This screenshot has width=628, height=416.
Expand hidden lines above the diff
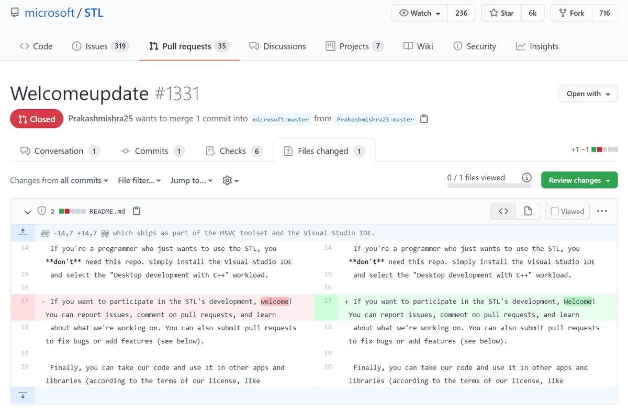23,233
